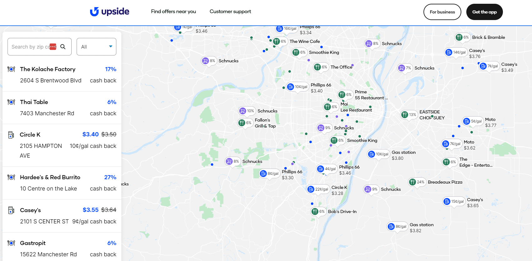Click the Phillips 66 10¢/gal marker
The height and width of the screenshot is (261, 532).
tap(297, 87)
